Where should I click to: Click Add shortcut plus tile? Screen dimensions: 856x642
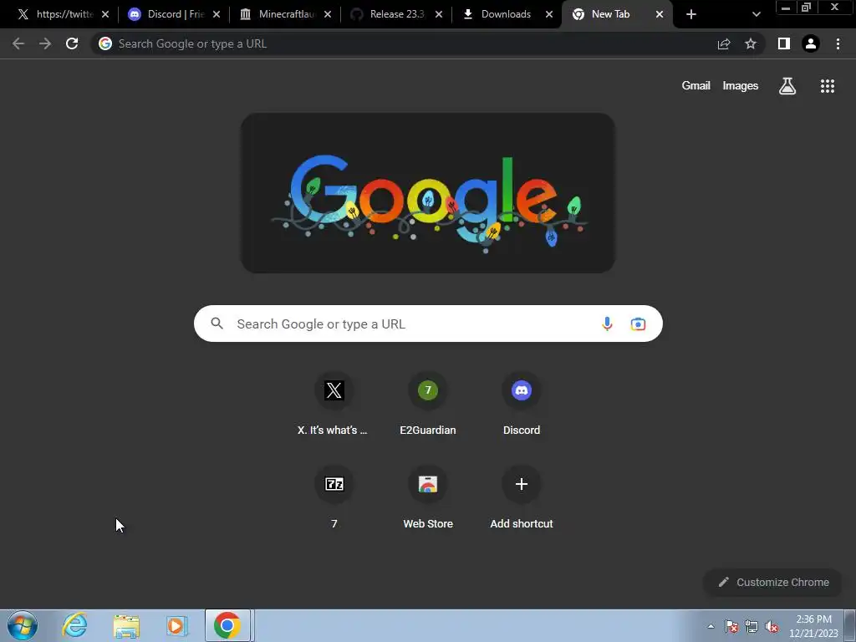(x=522, y=498)
